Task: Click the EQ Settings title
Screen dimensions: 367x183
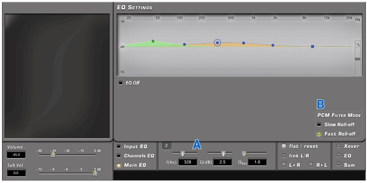Action: [x=134, y=8]
